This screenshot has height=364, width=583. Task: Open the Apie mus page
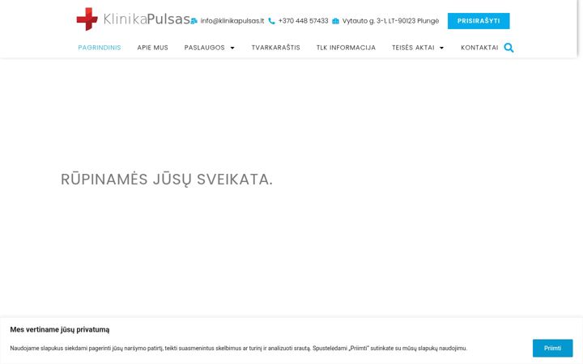[x=152, y=48]
